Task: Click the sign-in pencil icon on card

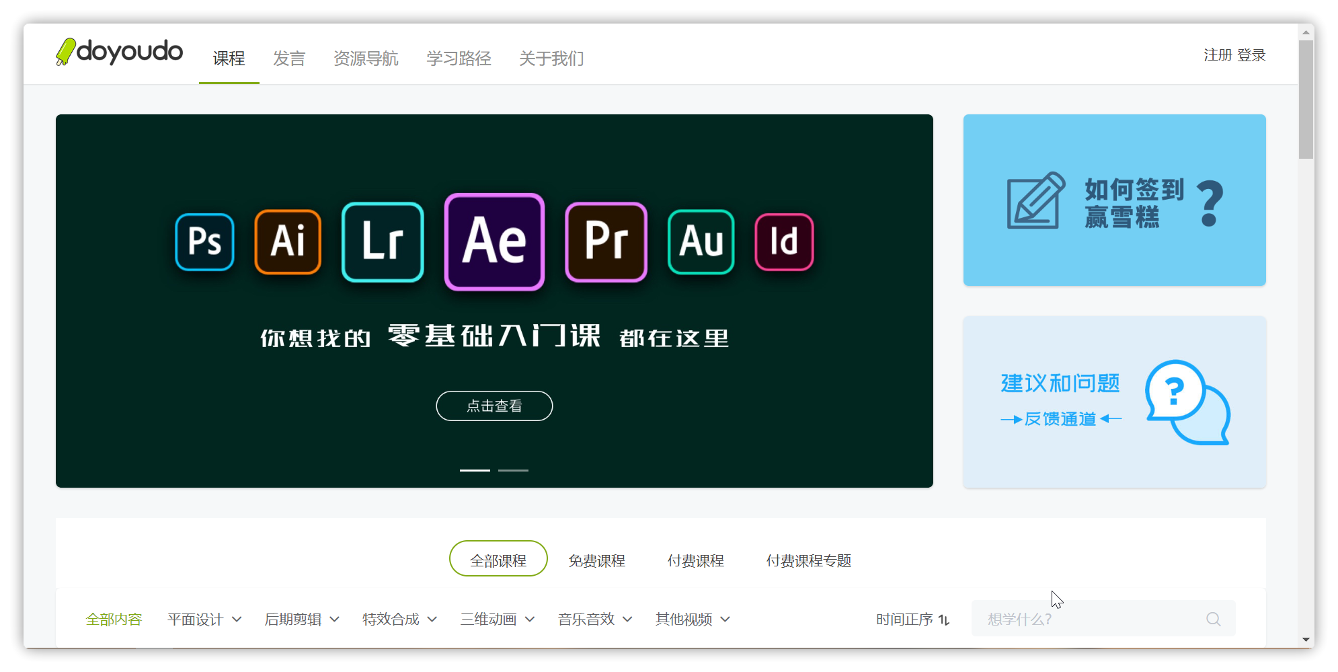Action: 1035,200
